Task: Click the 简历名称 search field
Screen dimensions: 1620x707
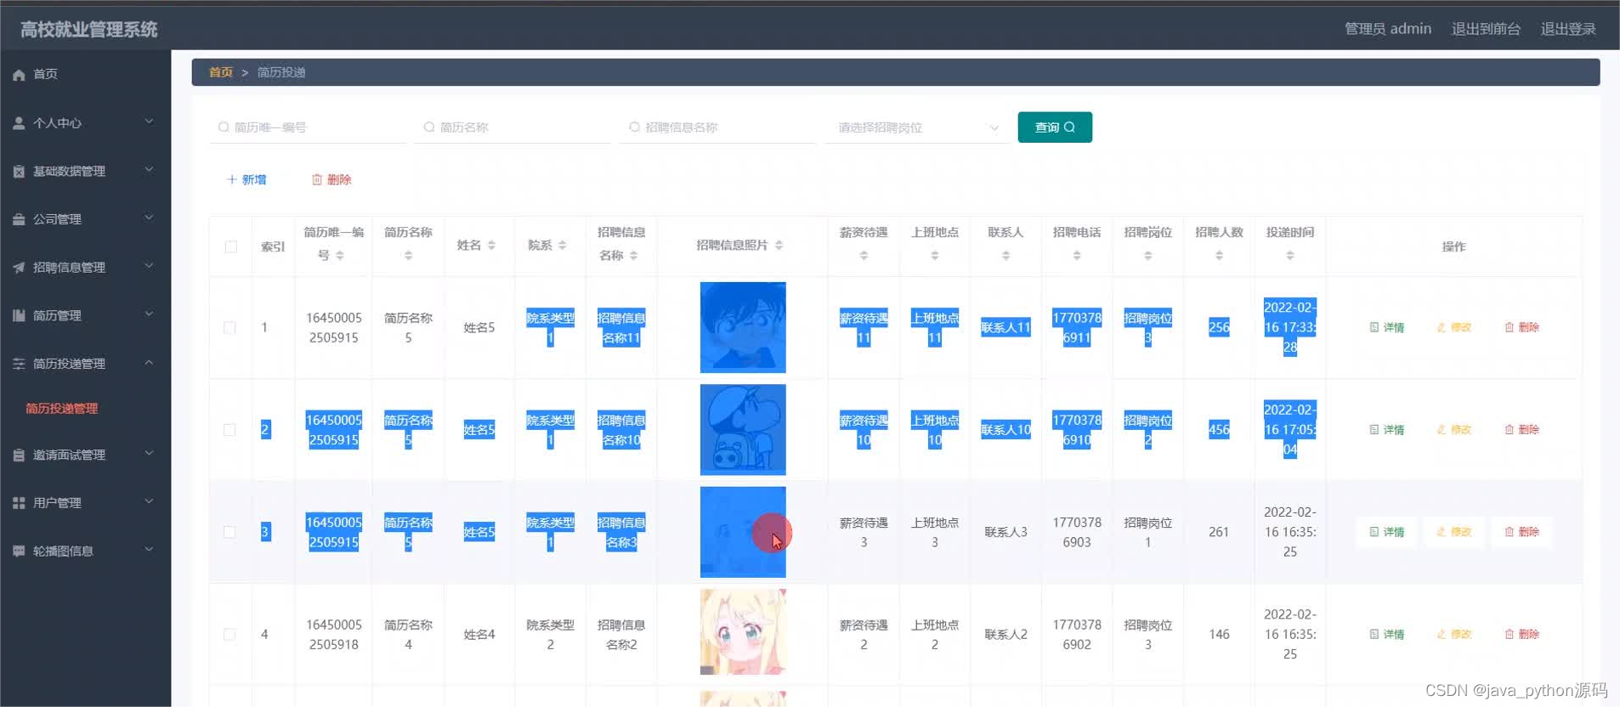Action: (x=513, y=127)
